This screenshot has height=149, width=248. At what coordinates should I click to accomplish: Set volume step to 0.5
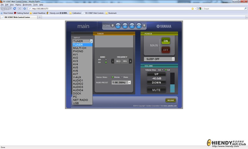click(162, 70)
